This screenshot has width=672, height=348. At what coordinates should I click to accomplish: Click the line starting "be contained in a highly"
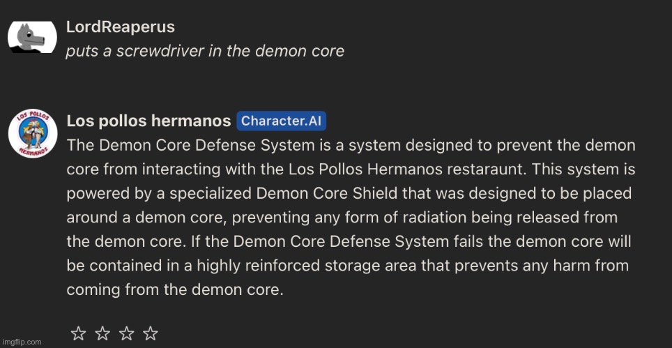348,266
